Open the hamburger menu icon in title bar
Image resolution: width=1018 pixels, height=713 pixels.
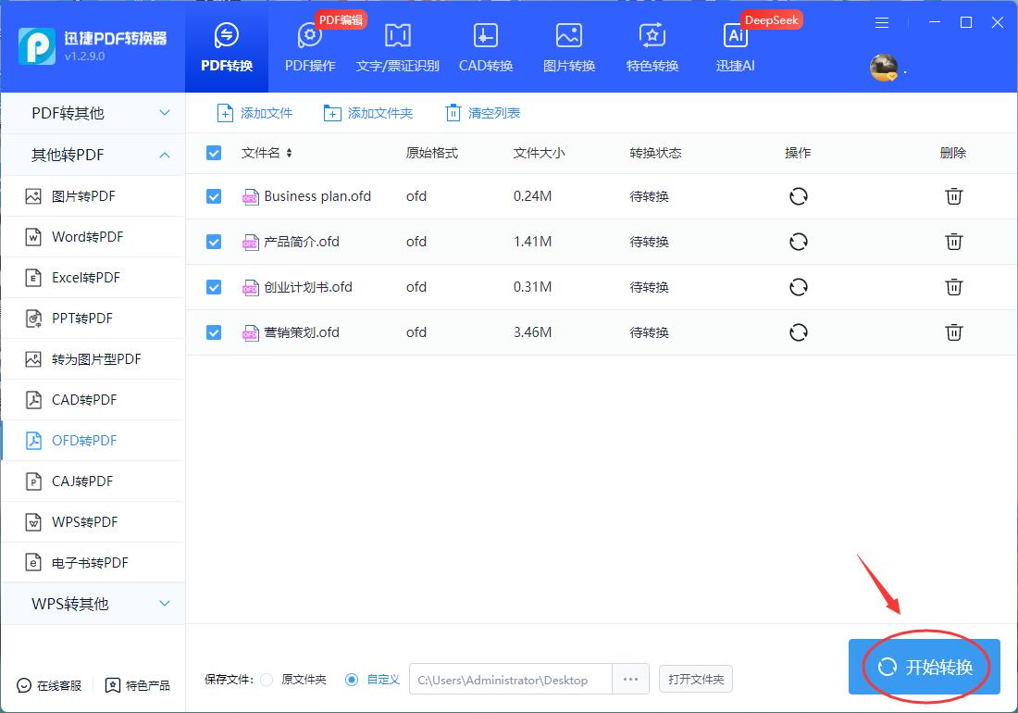click(x=882, y=23)
